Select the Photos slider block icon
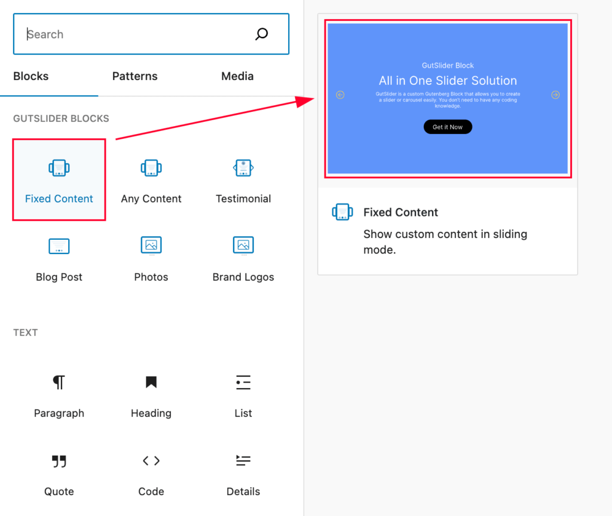Image resolution: width=612 pixels, height=516 pixels. coord(151,246)
